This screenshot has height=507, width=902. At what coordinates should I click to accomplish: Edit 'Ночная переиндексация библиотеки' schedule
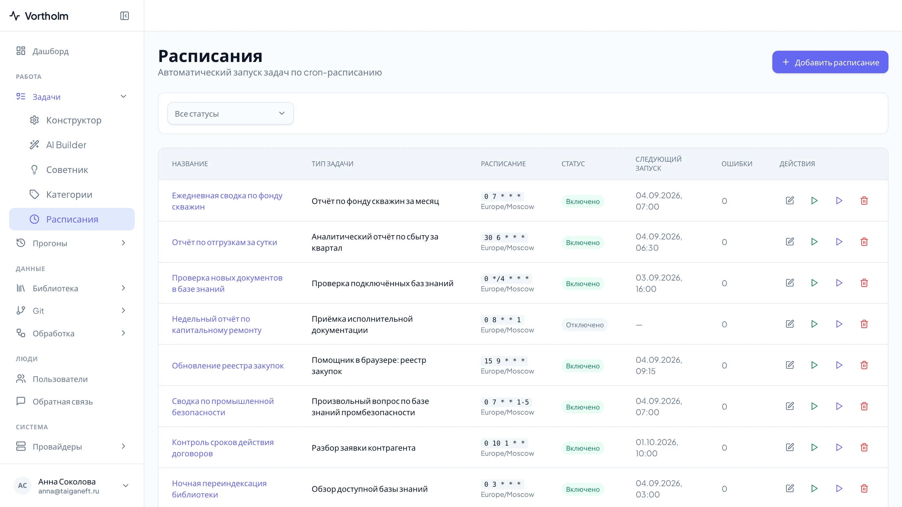pos(790,488)
